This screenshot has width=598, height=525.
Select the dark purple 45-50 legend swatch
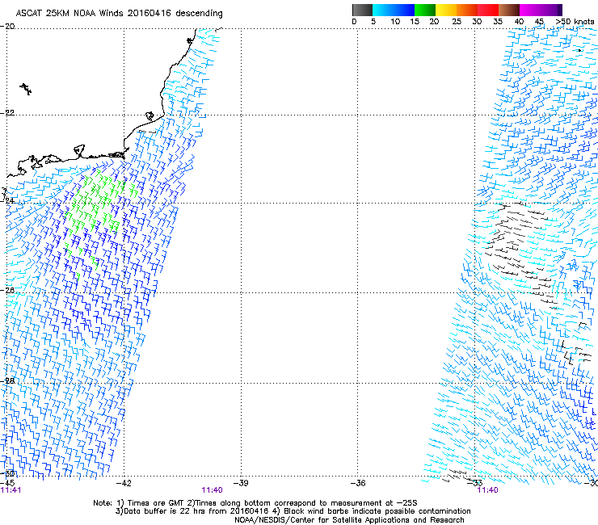click(x=551, y=10)
